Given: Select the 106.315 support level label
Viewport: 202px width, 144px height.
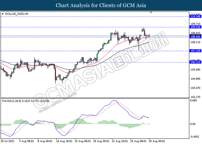Looking at the screenshot, I should (195, 62).
